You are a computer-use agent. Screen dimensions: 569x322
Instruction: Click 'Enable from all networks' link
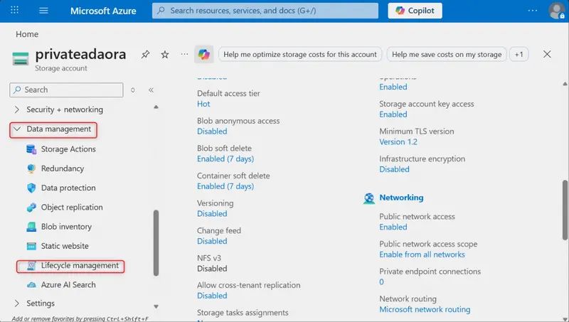(422, 254)
